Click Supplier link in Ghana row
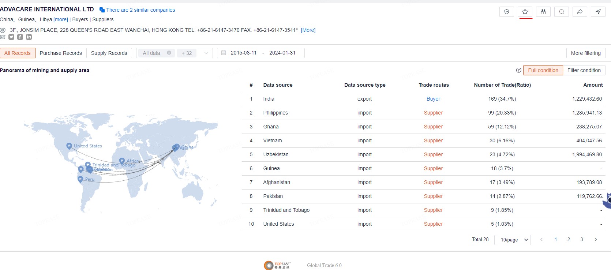The width and height of the screenshot is (611, 270). click(433, 127)
